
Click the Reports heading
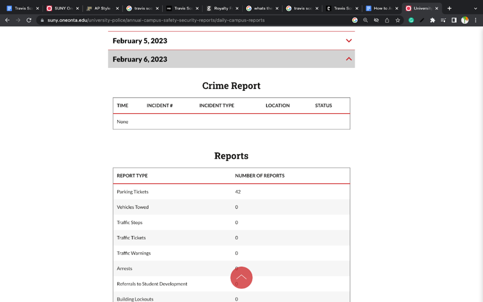tap(231, 156)
